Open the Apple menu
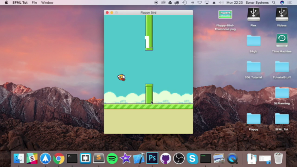This screenshot has height=167, width=297. 6,2
